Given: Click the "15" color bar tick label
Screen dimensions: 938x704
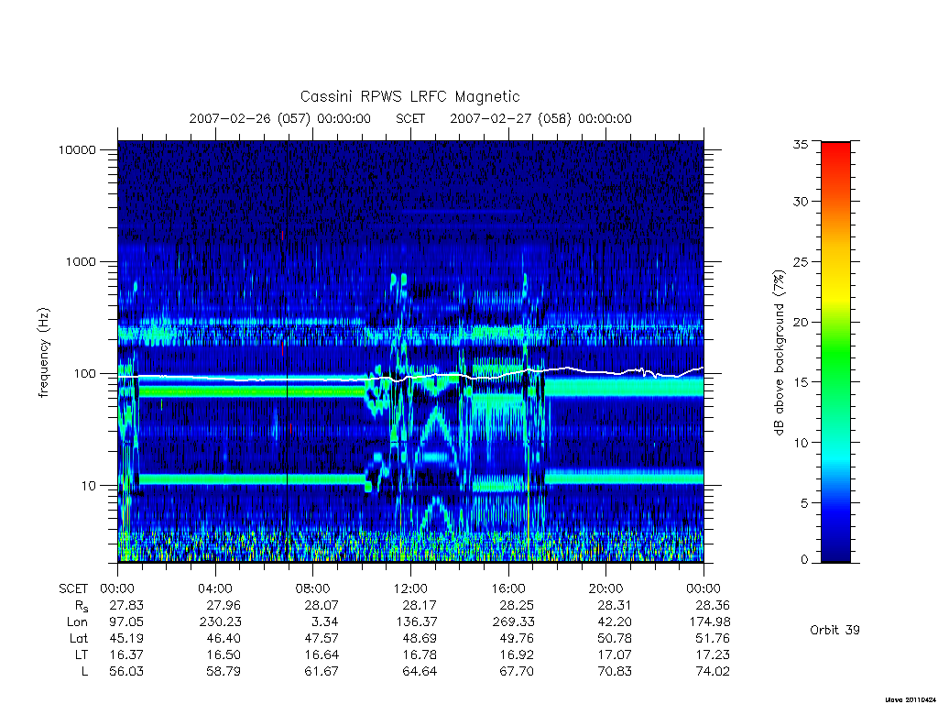Looking at the screenshot, I should (800, 382).
